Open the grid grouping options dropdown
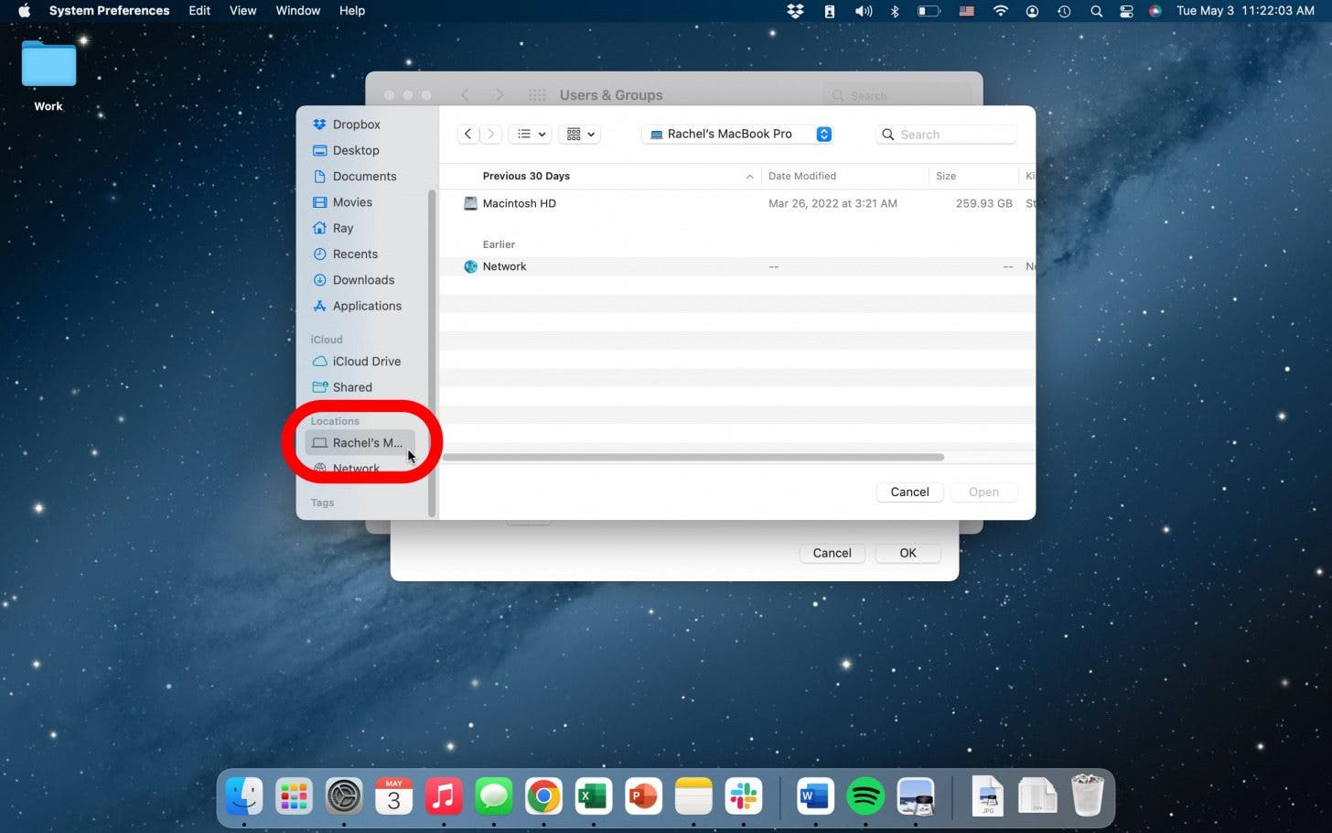This screenshot has width=1332, height=833. (581, 134)
